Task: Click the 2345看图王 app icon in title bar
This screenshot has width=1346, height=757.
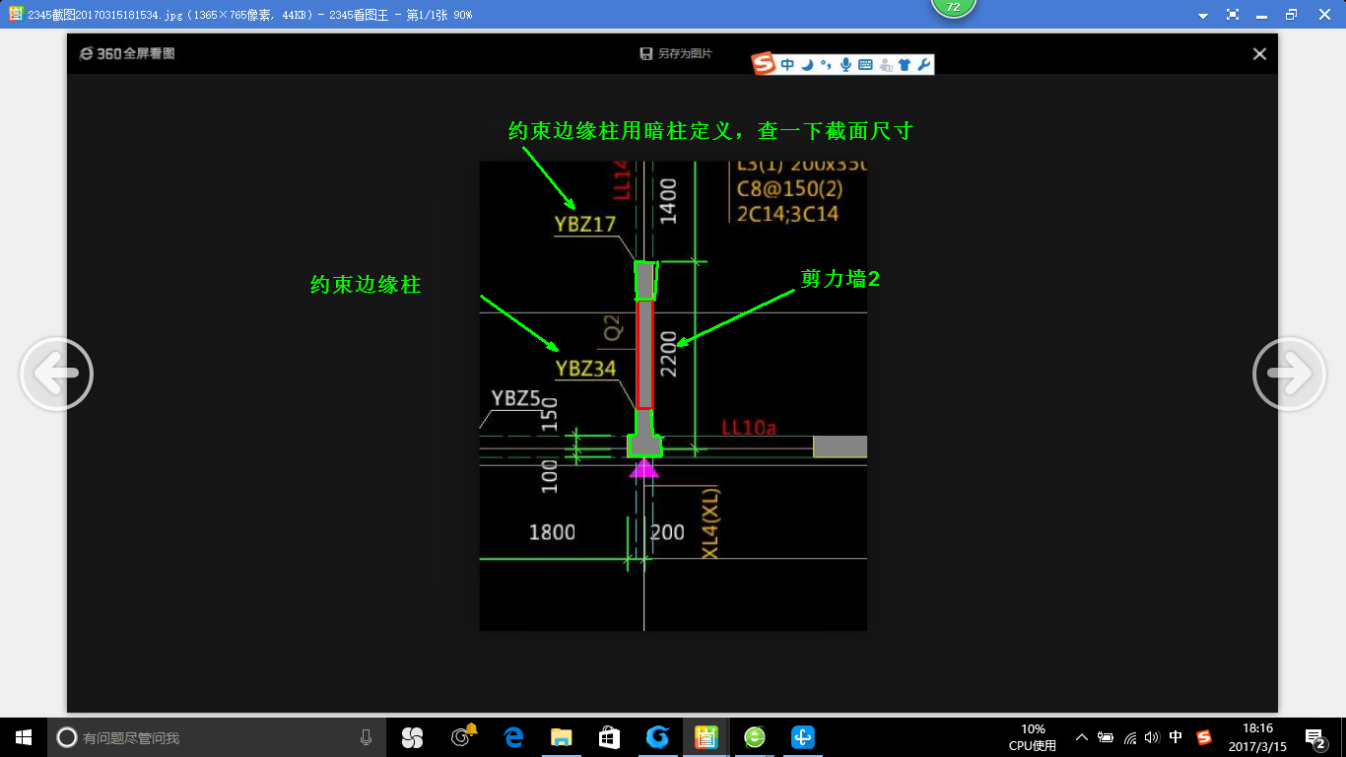Action: (16, 15)
